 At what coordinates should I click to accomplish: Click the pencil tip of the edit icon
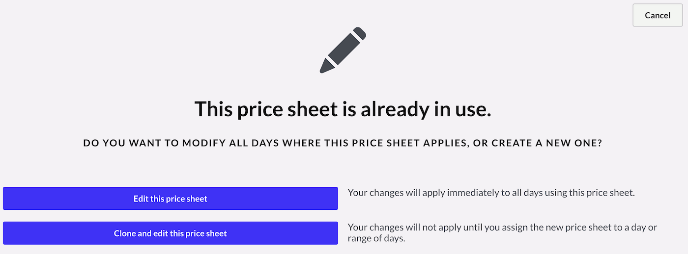click(324, 68)
